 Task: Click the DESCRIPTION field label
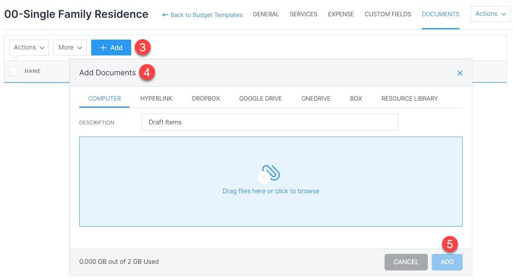click(97, 123)
